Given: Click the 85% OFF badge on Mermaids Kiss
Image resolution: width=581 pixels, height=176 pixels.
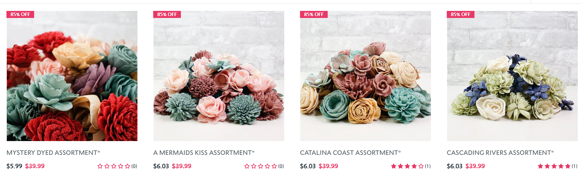Looking at the screenshot, I should click(x=167, y=14).
